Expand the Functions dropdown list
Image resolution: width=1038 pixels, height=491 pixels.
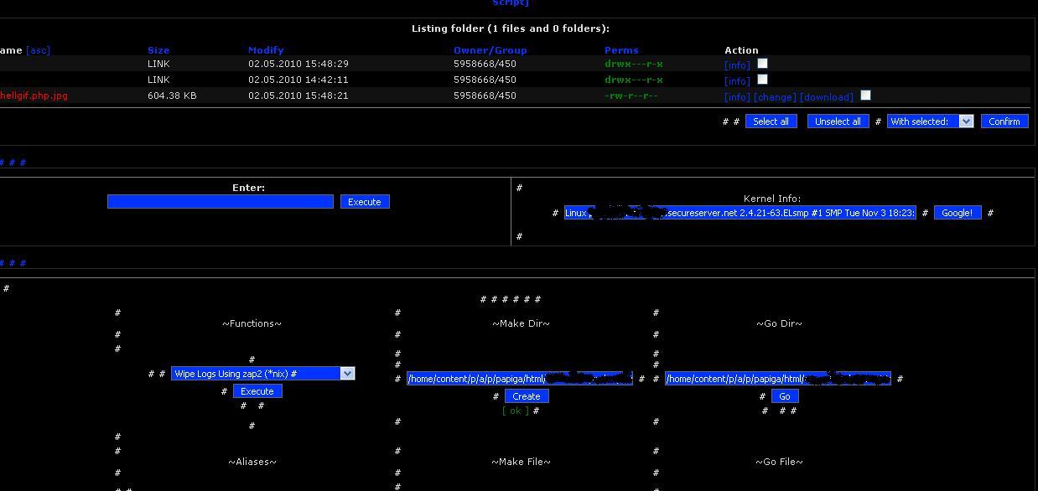tap(347, 374)
